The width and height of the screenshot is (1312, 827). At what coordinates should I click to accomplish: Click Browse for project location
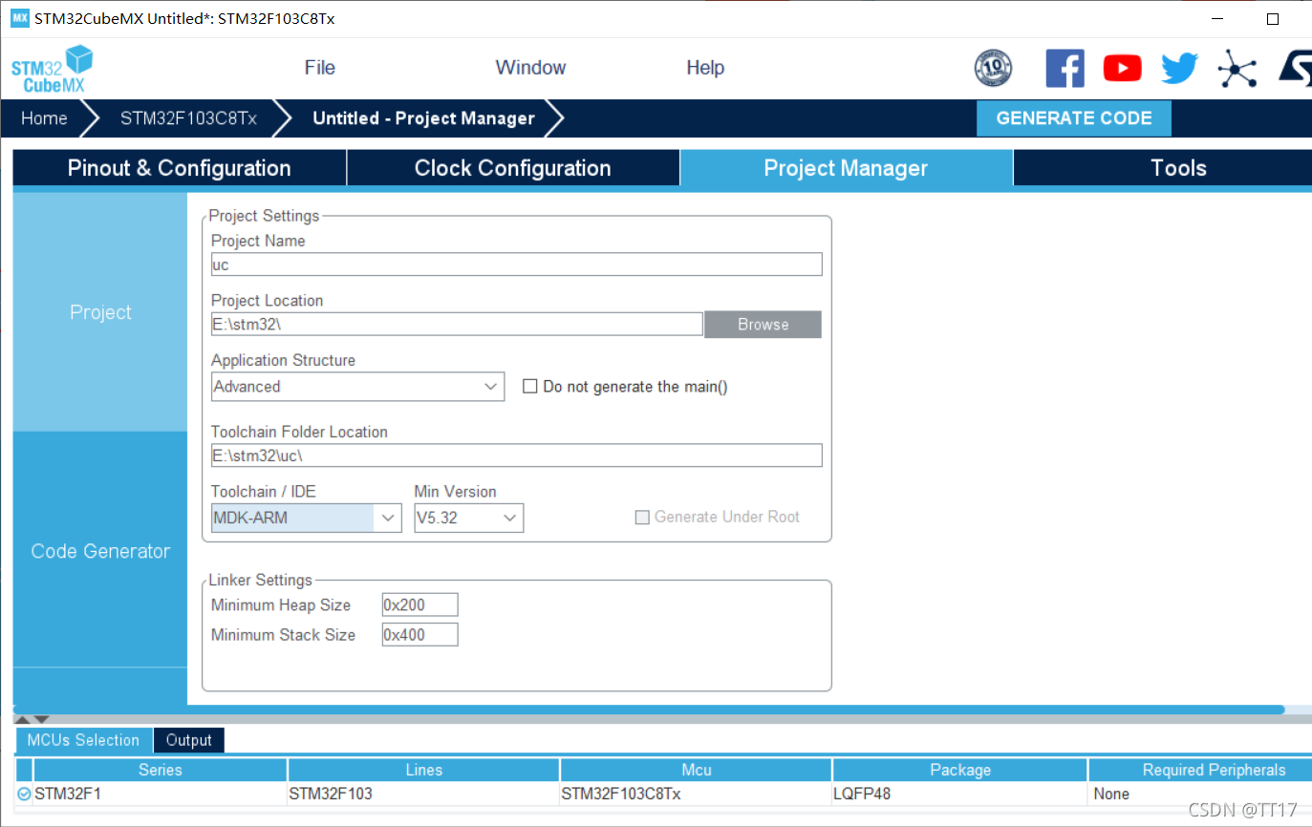tap(763, 325)
